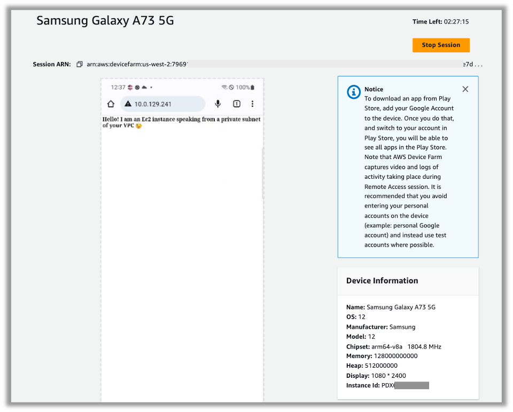Viewport: 513px width, 412px height.
Task: Open the Chrome tab switcher
Action: click(236, 104)
